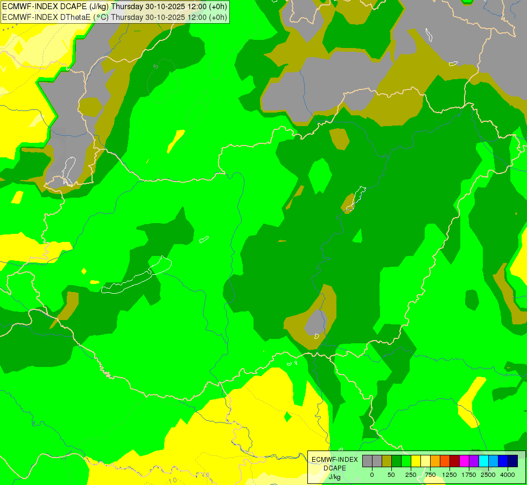Click legend label 1250
527x485 pixels.
(449, 475)
